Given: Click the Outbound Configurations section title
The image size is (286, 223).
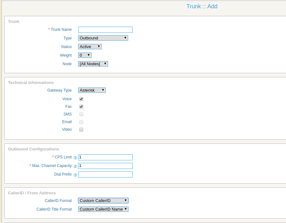Looking at the screenshot, I should 33,149.
